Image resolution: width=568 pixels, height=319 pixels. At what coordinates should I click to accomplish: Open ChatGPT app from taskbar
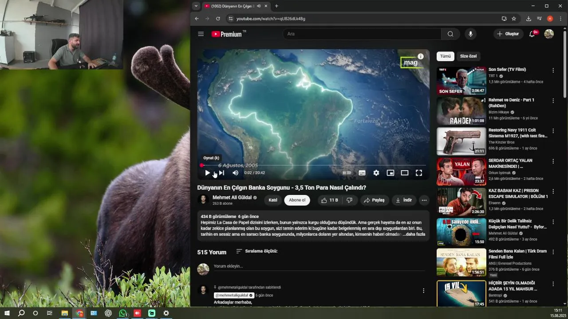pyautogui.click(x=108, y=313)
